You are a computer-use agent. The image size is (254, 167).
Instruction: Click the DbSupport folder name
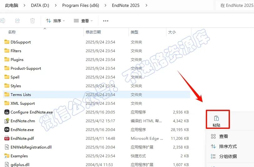coord(21,42)
